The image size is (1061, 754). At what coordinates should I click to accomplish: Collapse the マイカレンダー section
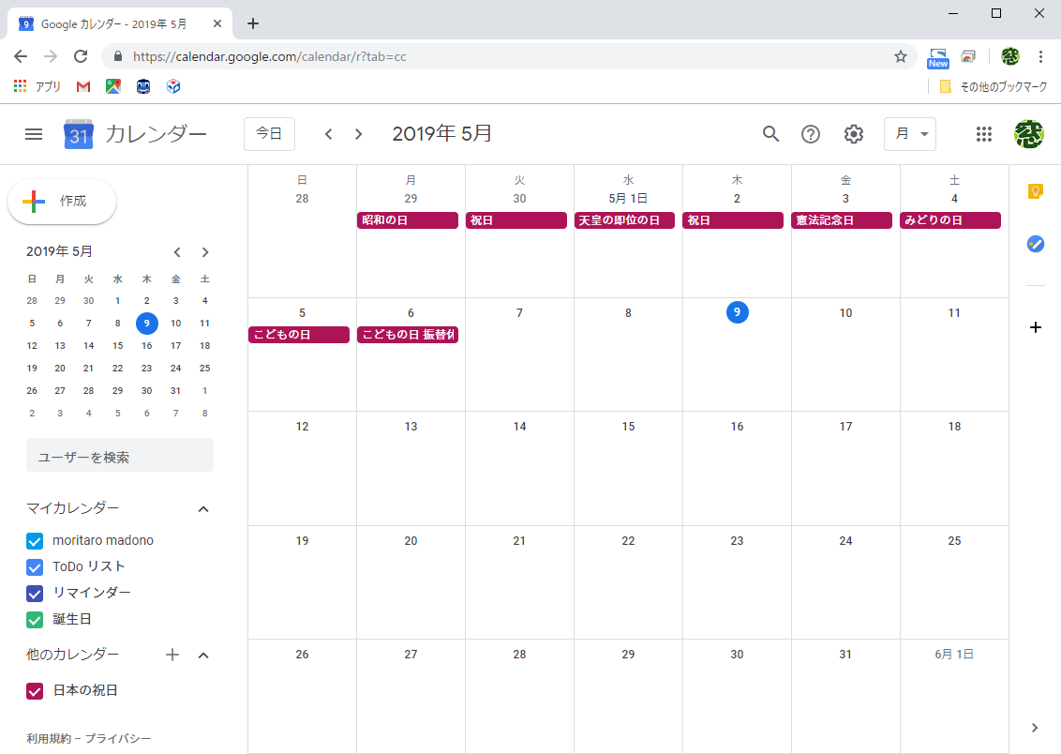click(x=203, y=508)
